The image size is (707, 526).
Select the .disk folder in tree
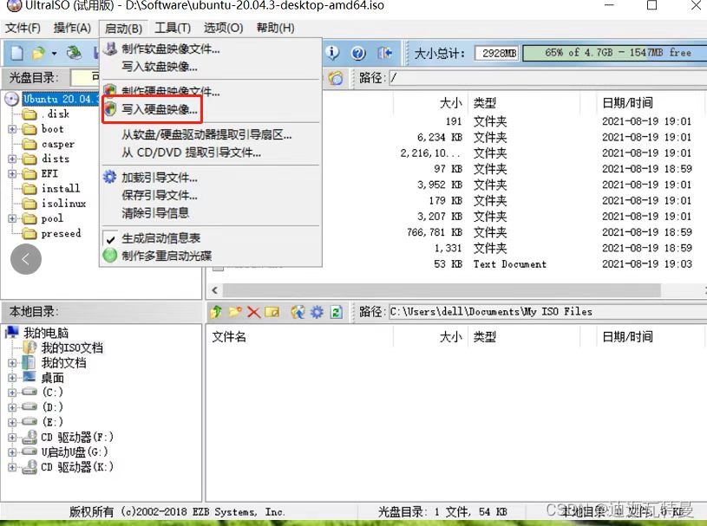(x=56, y=114)
